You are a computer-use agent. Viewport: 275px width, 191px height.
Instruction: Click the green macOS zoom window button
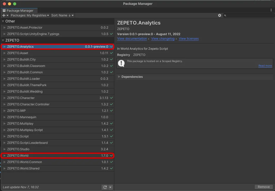click(15, 4)
